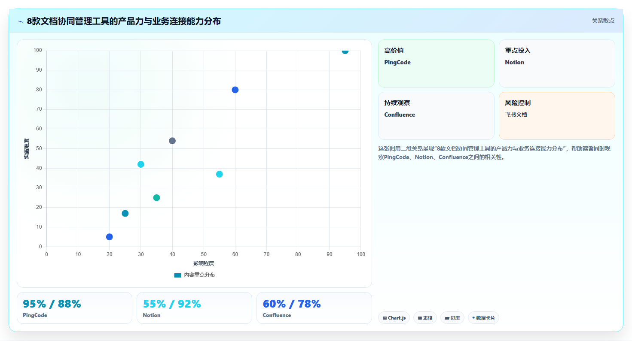Click x-axis tick label 50
Viewport: 632px width, 341px height.
coord(204,254)
